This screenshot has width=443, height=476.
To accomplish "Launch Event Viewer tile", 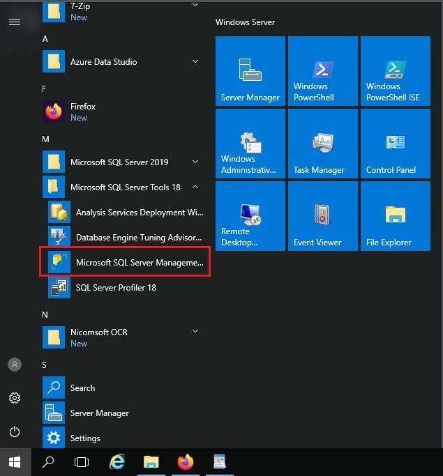I will pyautogui.click(x=323, y=216).
